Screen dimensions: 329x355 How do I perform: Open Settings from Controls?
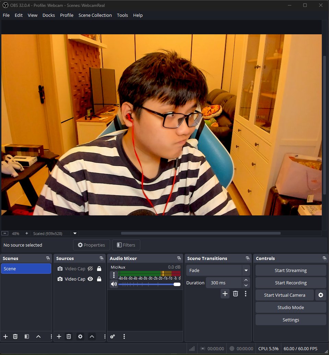click(x=291, y=320)
